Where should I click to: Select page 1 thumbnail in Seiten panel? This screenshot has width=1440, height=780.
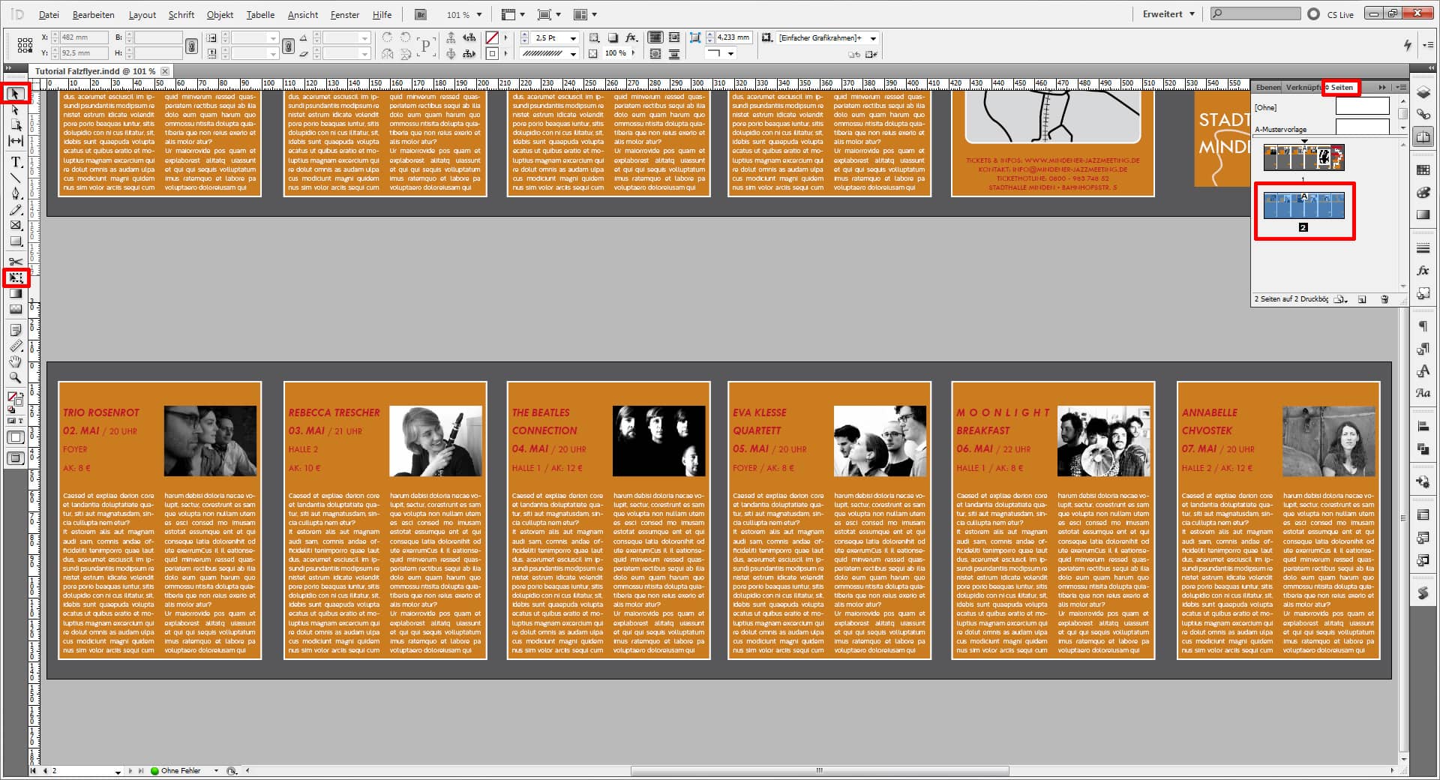pos(1303,157)
